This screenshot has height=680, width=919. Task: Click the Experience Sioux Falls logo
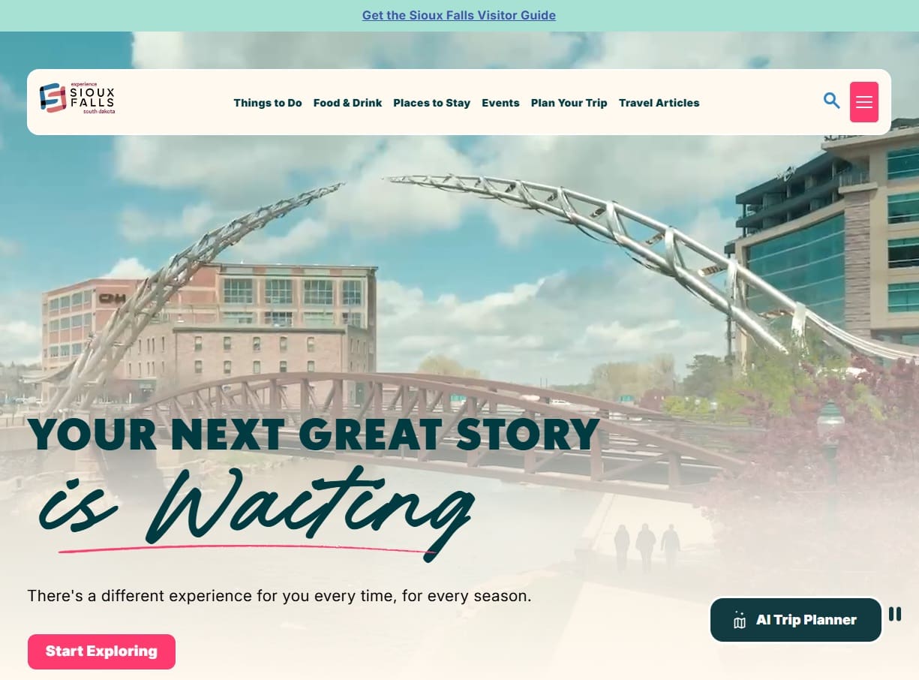pyautogui.click(x=77, y=98)
